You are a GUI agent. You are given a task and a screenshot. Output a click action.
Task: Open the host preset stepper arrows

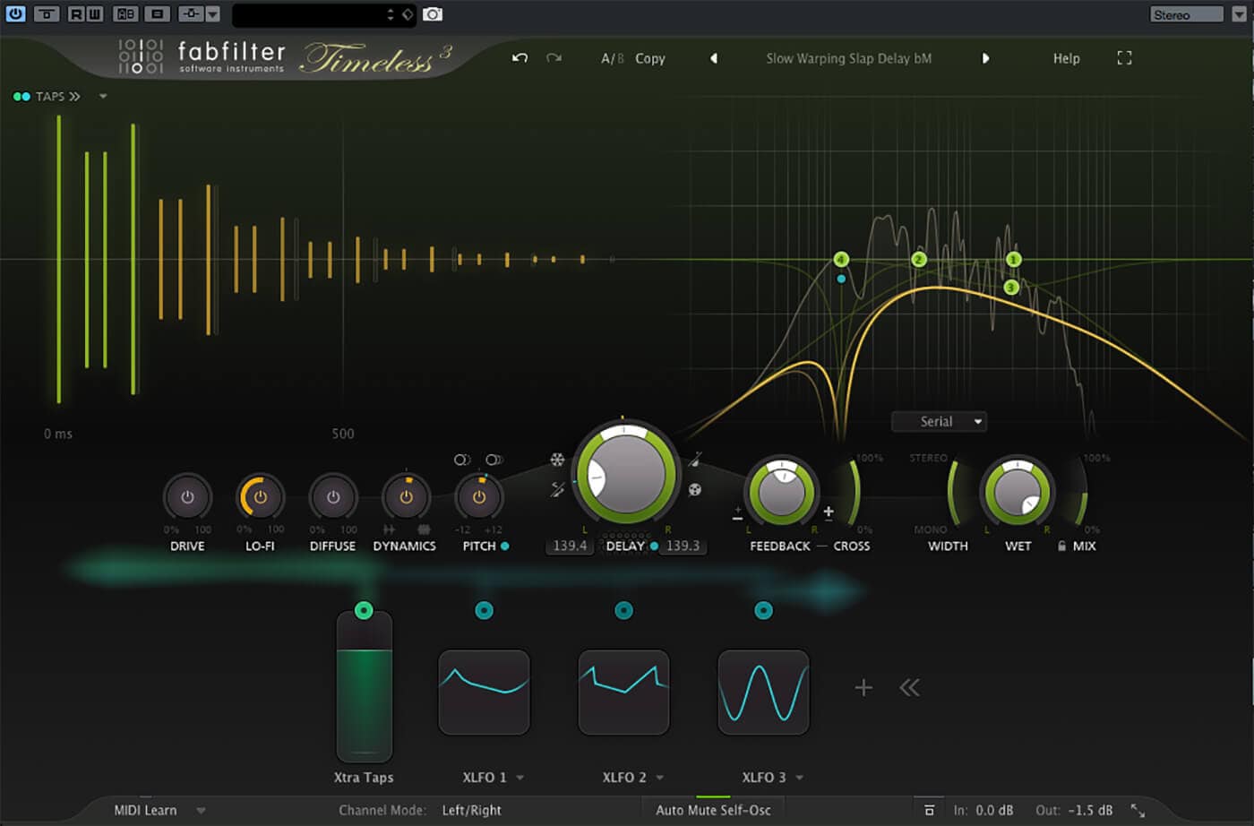[390, 14]
